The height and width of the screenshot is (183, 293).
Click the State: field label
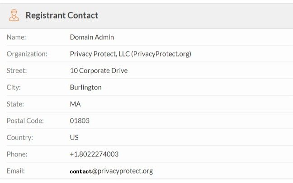[15, 104]
